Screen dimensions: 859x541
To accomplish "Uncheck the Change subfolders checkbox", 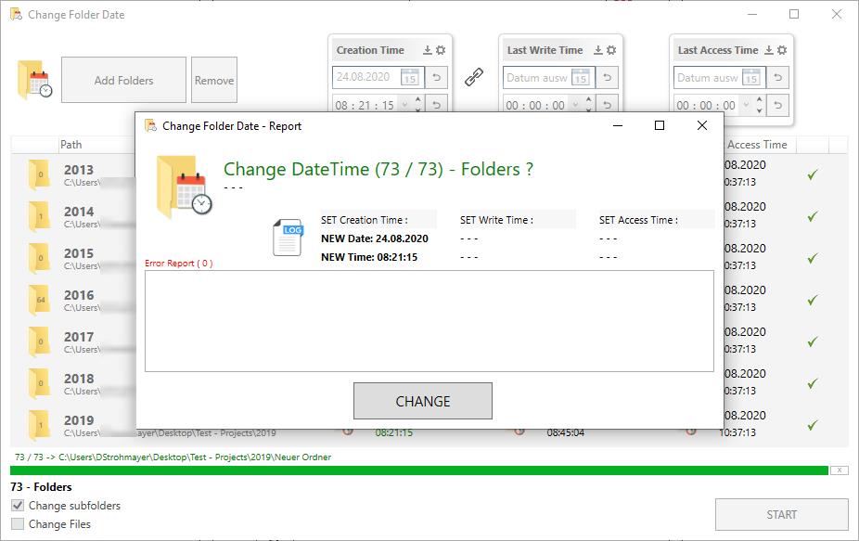I will 17,506.
